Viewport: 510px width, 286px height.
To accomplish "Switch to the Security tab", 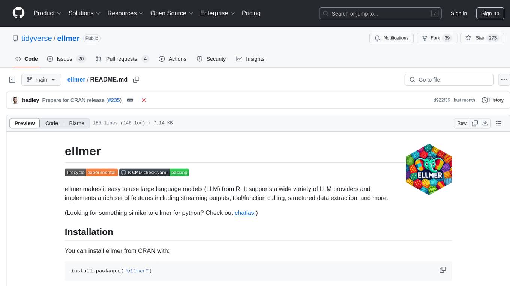I will pyautogui.click(x=211, y=59).
